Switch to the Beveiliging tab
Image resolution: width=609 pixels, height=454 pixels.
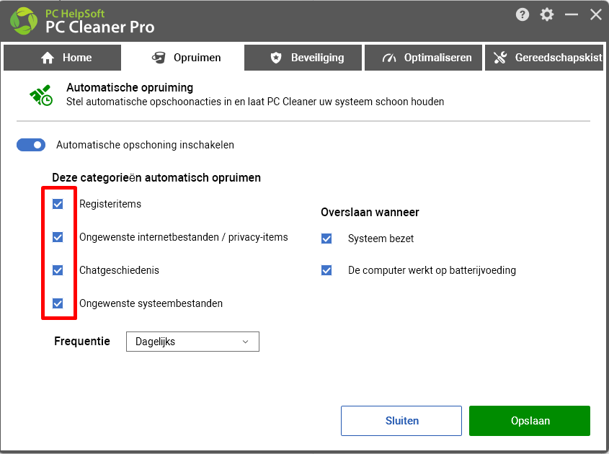point(303,58)
